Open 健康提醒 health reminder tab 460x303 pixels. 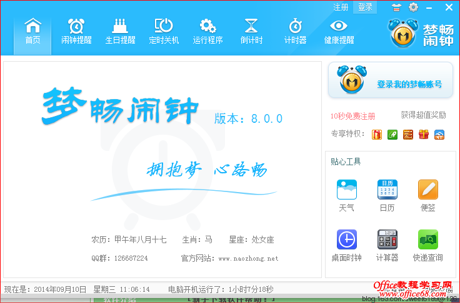coord(339,32)
